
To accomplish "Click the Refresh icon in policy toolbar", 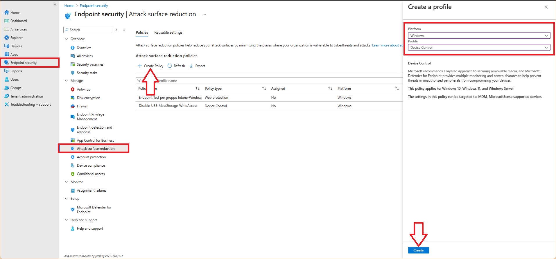I will click(x=170, y=66).
